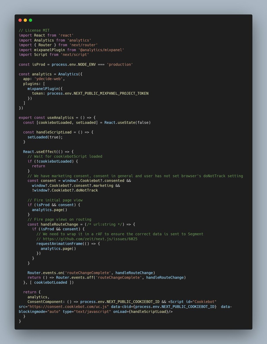Click the line "import Analytics from 'analytics'"
The height and width of the screenshot is (344, 267).
(x=55, y=40)
